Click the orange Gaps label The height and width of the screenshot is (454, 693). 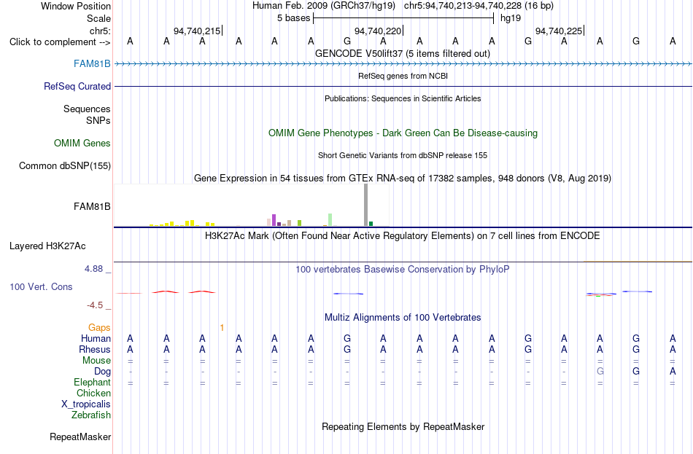pos(99,327)
